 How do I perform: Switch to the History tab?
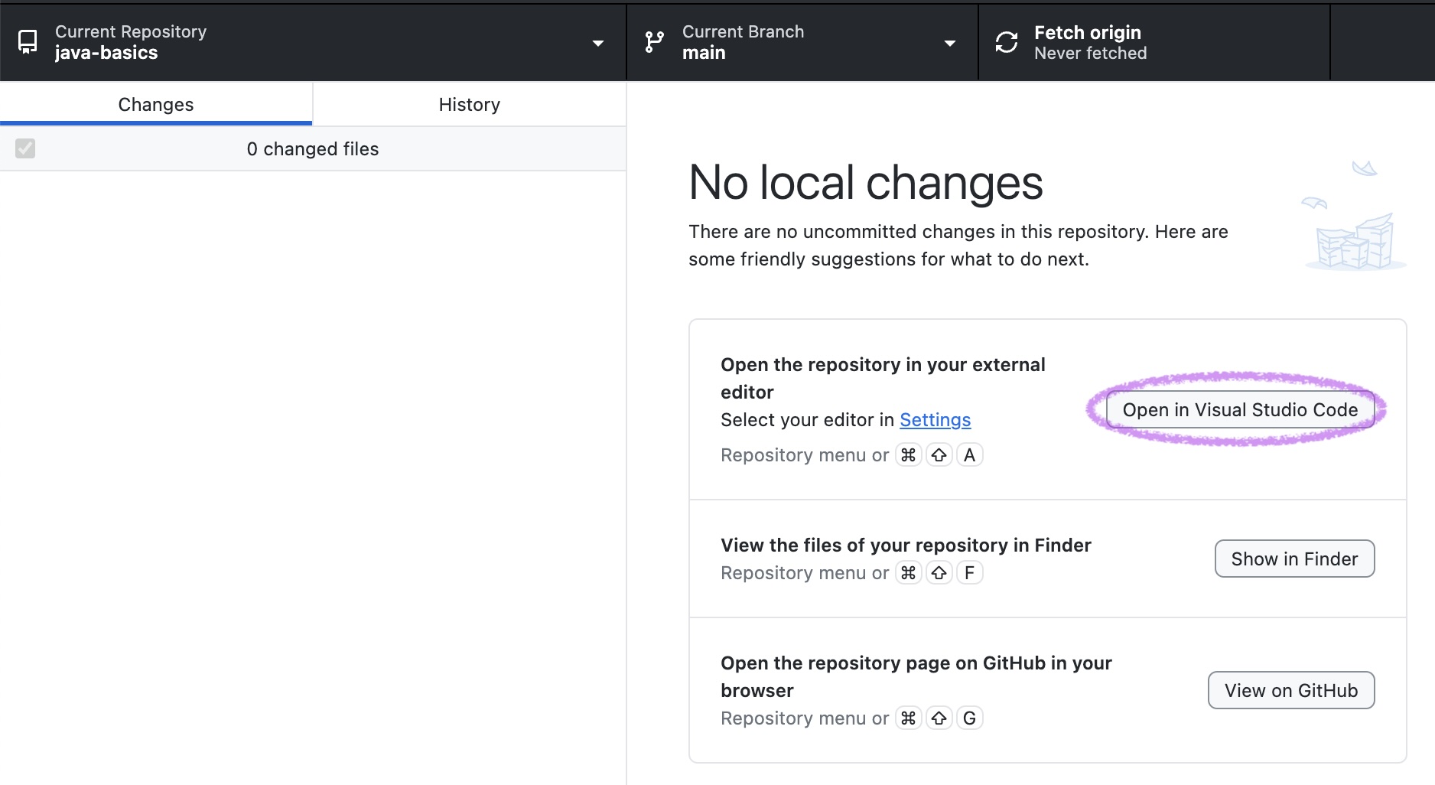click(x=469, y=104)
